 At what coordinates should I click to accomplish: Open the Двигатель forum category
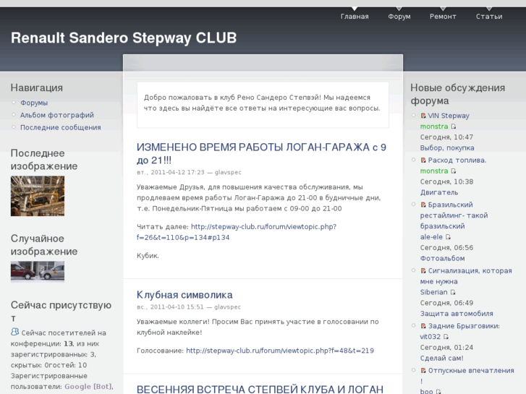(x=439, y=192)
